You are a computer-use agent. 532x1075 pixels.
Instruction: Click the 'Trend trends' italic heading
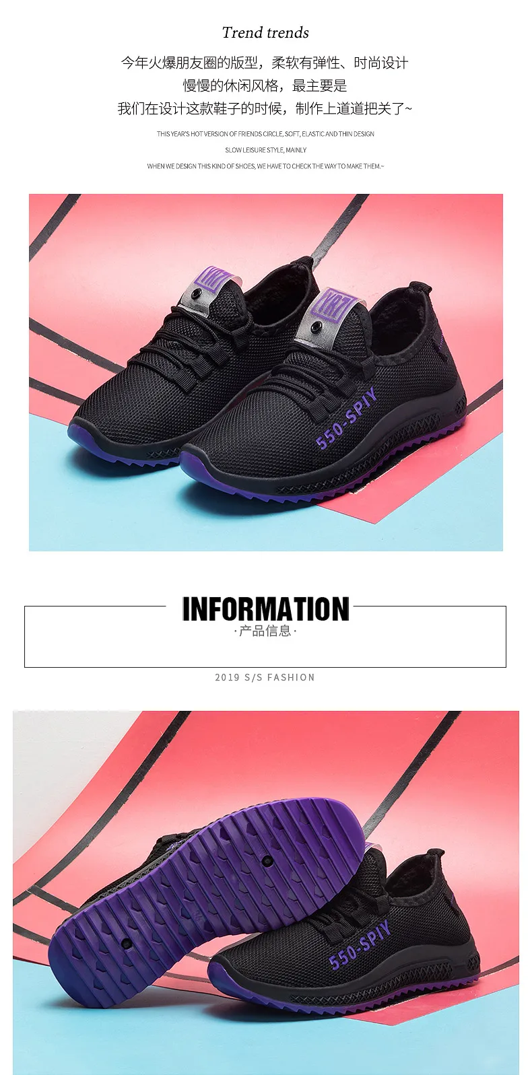(265, 32)
